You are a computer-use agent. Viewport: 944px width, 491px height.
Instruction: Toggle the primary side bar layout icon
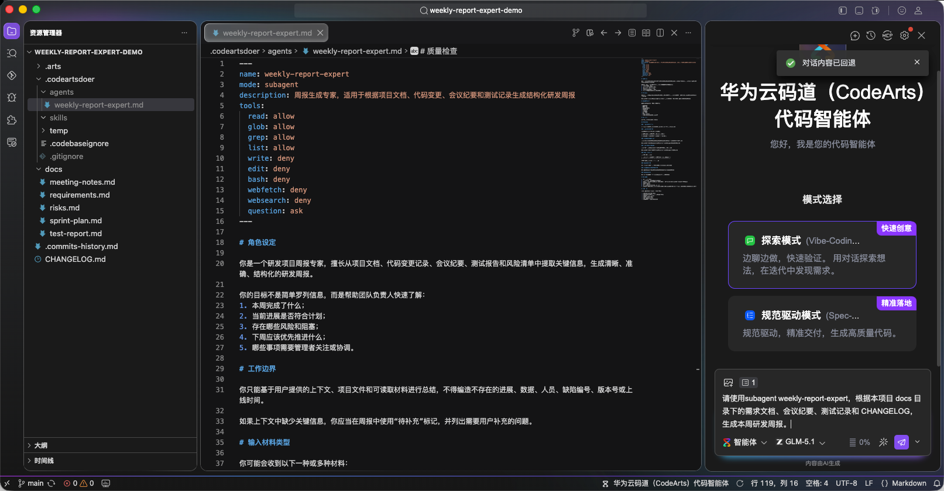pos(843,11)
